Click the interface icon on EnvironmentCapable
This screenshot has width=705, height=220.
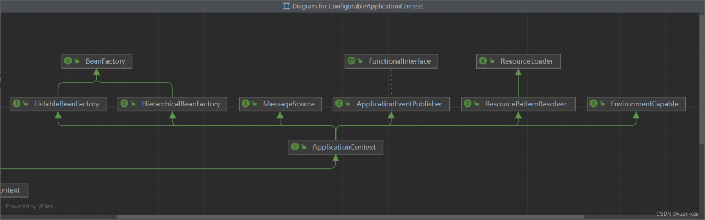(x=593, y=104)
